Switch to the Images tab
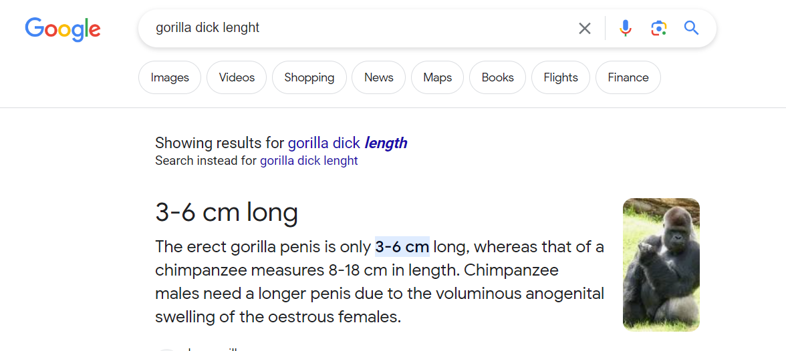Image resolution: width=786 pixels, height=351 pixels. [x=170, y=77]
